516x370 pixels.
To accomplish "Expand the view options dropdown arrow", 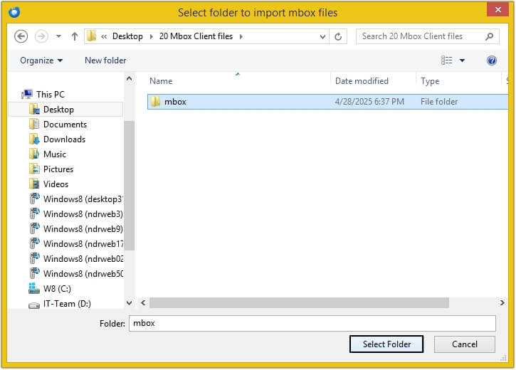I will point(462,60).
